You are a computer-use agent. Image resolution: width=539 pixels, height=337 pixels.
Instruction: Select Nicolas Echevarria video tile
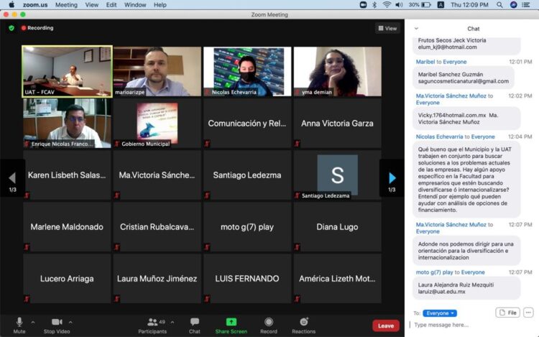247,71
